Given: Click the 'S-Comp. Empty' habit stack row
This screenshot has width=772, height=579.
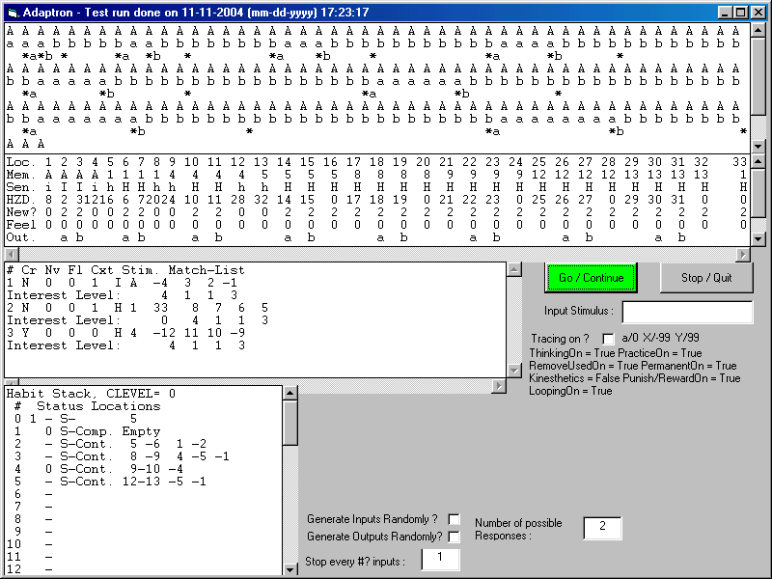Looking at the screenshot, I should [88, 431].
